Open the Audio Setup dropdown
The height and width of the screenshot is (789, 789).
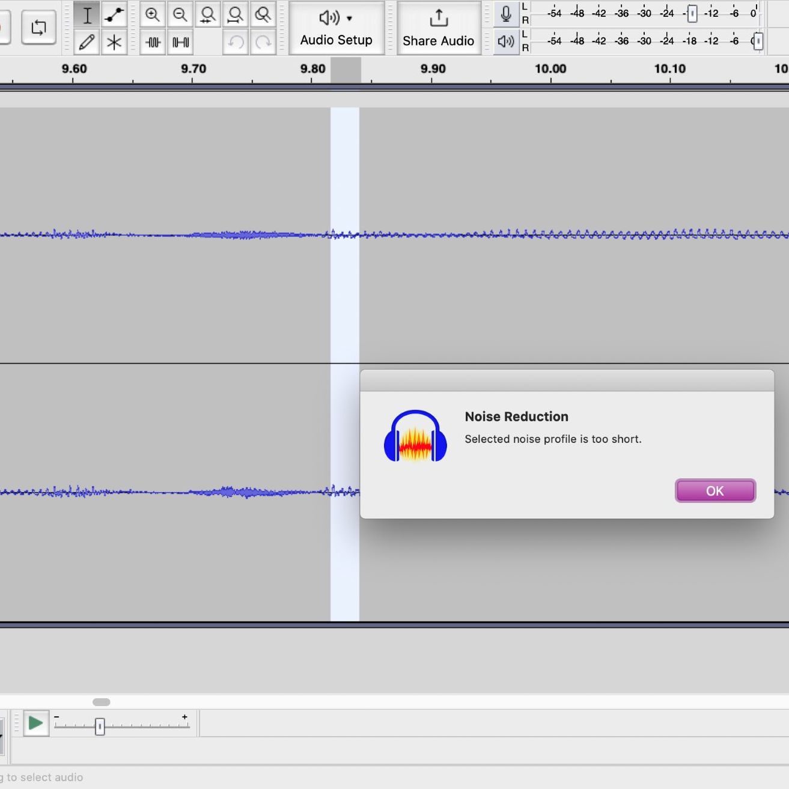(x=336, y=28)
